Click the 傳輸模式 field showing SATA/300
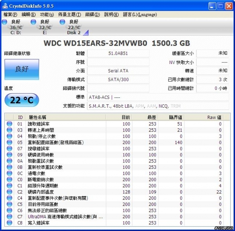Screen dimensions: 235x231 118,79
